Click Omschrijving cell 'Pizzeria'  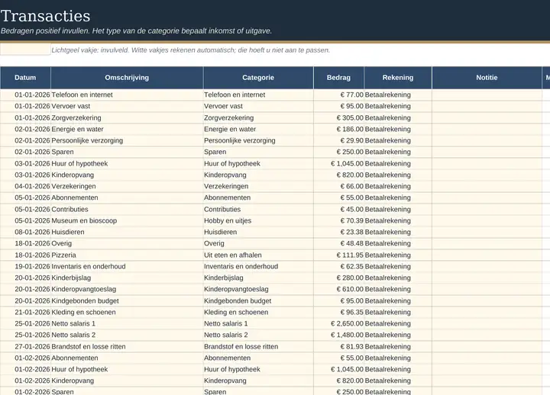(127, 255)
